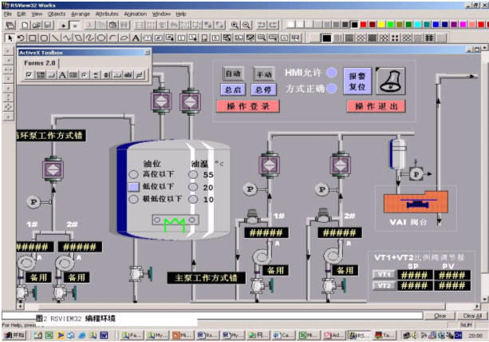Screen dimensions: 489x342
Task: Open the Objects menu
Action: [x=57, y=14]
